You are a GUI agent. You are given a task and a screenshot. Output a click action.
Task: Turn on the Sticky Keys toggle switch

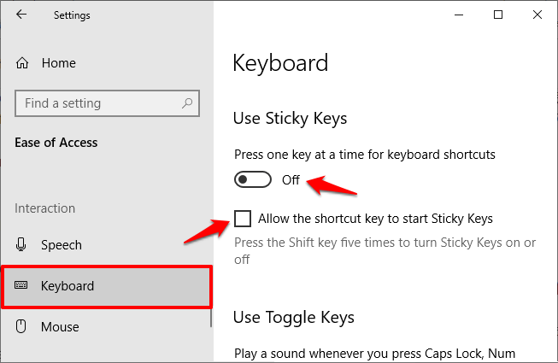pyautogui.click(x=253, y=179)
